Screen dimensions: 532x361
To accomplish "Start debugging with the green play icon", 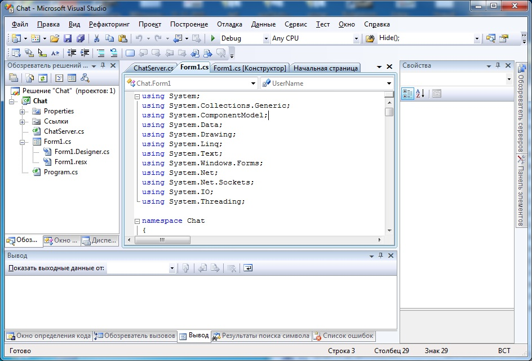I will (x=212, y=38).
